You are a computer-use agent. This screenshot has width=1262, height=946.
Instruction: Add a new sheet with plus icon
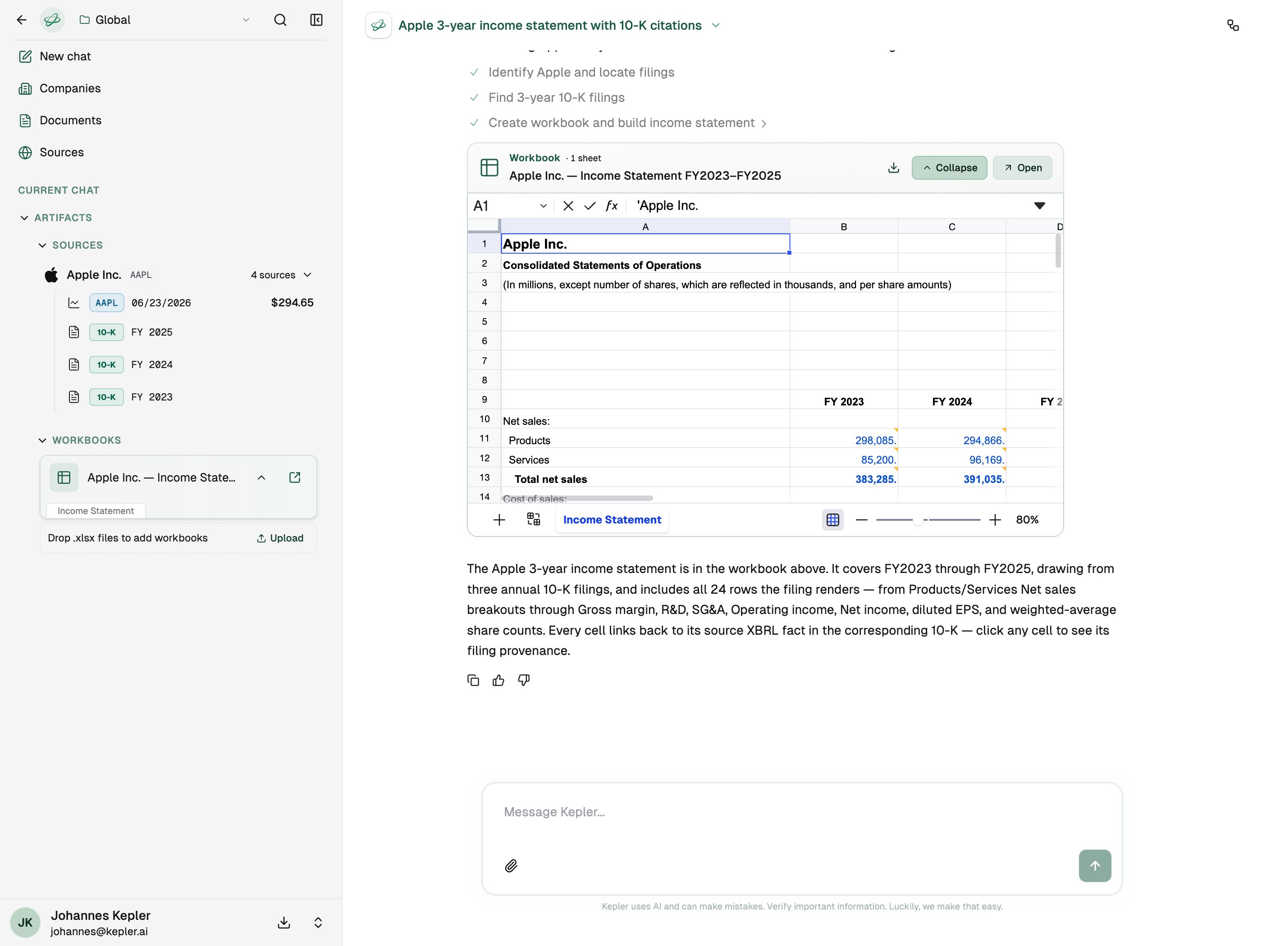click(x=499, y=520)
